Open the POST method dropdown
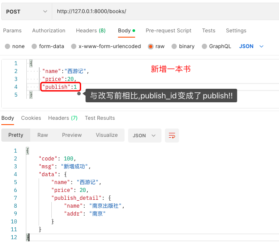Viewport: 279px width, 247px height. pos(26,12)
